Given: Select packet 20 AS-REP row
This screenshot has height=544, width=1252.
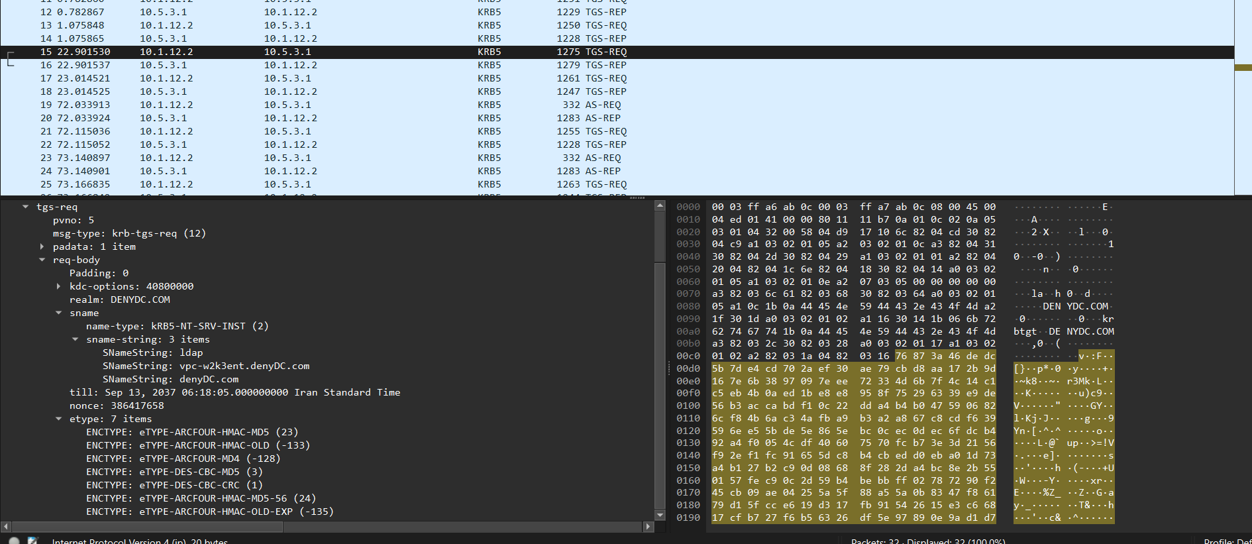Looking at the screenshot, I should coord(617,118).
